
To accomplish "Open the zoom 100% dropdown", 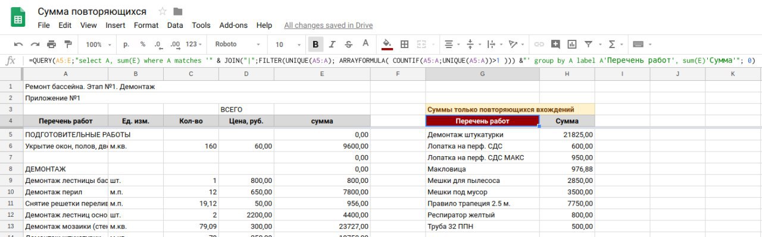I will (x=99, y=44).
